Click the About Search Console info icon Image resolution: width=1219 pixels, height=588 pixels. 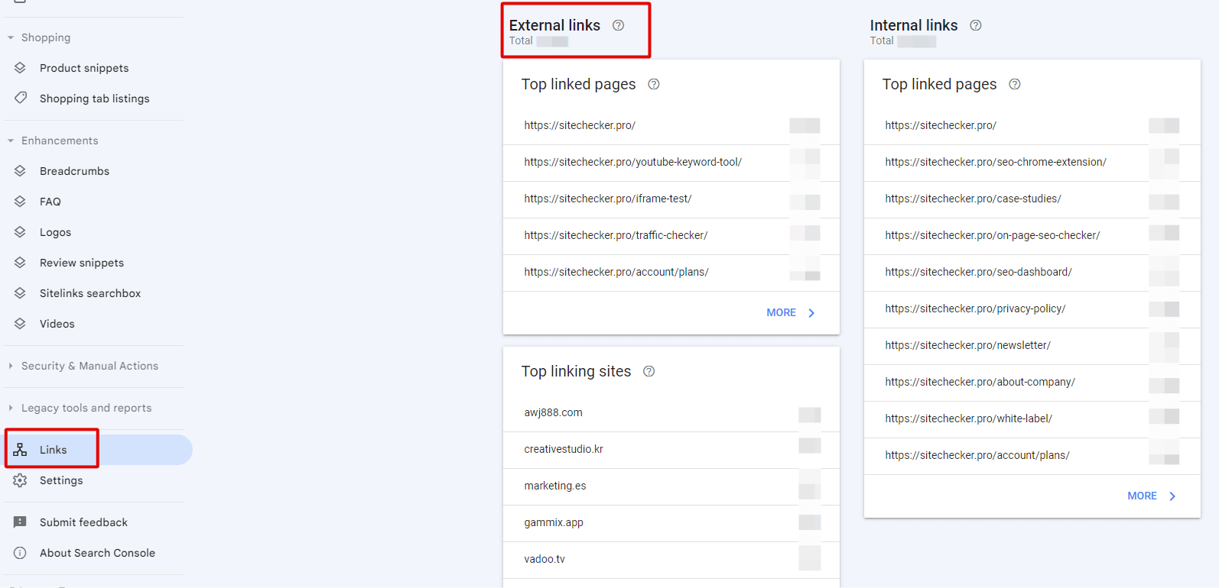[x=21, y=553]
